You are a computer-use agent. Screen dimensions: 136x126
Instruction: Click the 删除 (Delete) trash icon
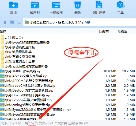click(x=78, y=5)
